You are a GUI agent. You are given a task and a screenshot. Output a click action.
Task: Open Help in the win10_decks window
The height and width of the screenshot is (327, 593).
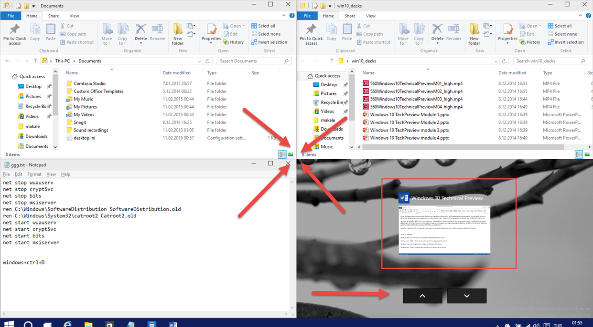pos(588,16)
